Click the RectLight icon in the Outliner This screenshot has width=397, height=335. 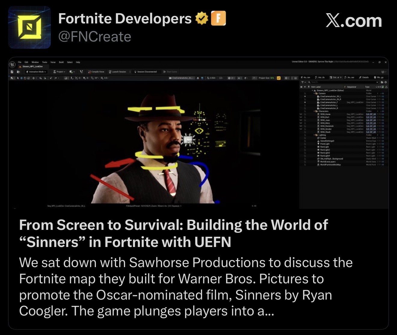[x=318, y=147]
